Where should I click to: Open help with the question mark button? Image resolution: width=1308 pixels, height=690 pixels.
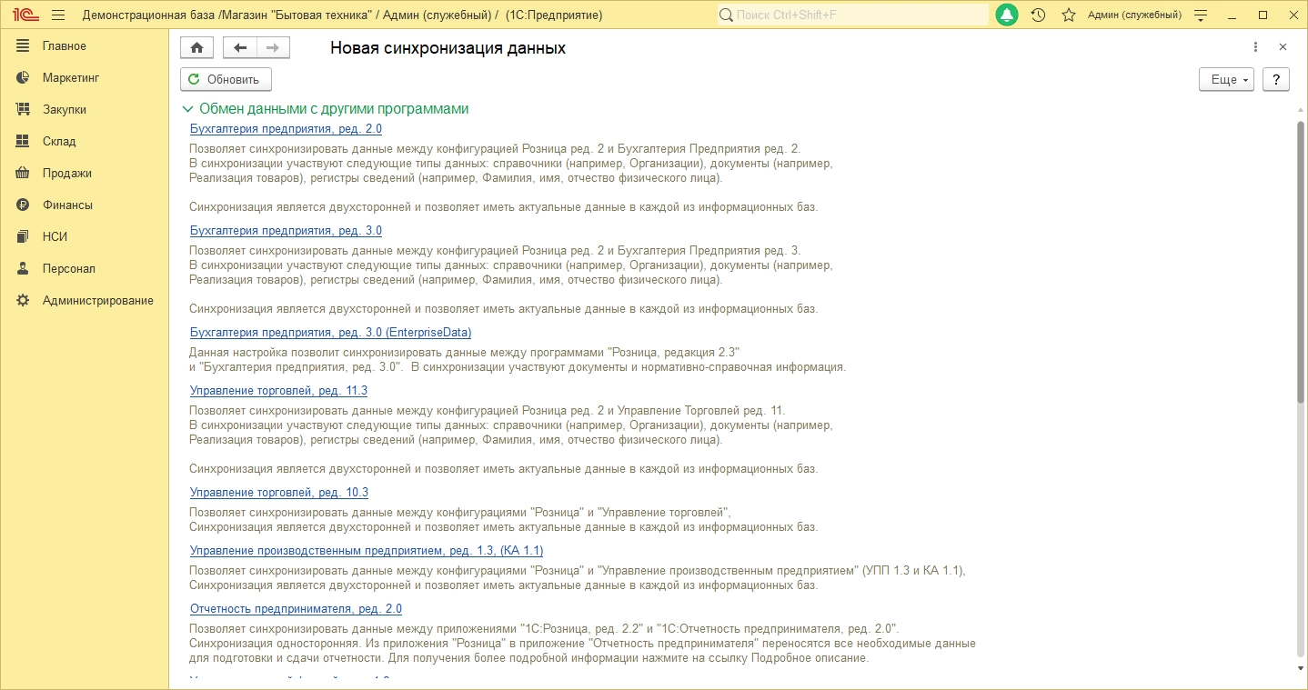1276,79
